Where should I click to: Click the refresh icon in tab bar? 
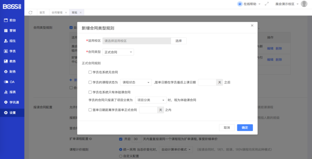tap(30, 13)
